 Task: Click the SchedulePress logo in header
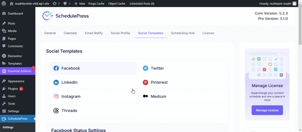[x=65, y=16]
